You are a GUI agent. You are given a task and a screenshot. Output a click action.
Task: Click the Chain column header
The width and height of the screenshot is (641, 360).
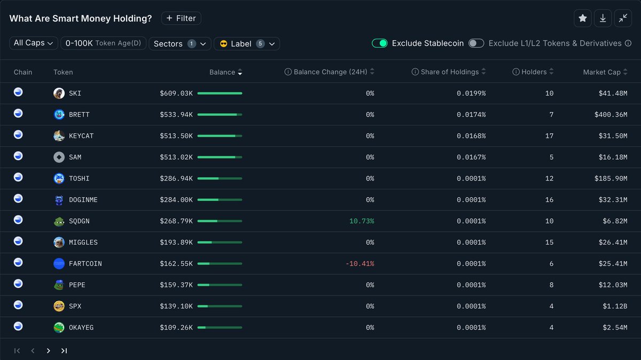[x=23, y=72]
